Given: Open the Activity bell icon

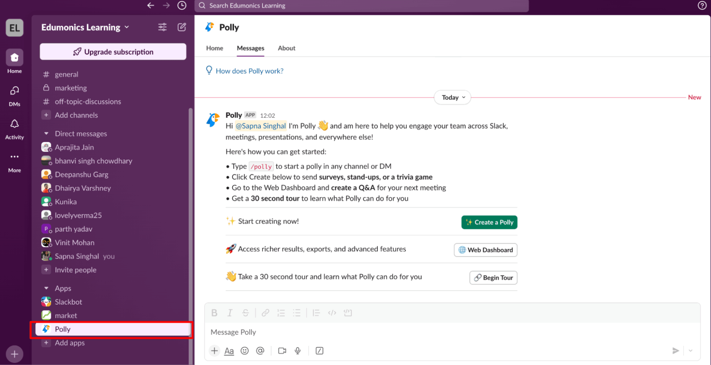Looking at the screenshot, I should pyautogui.click(x=14, y=123).
